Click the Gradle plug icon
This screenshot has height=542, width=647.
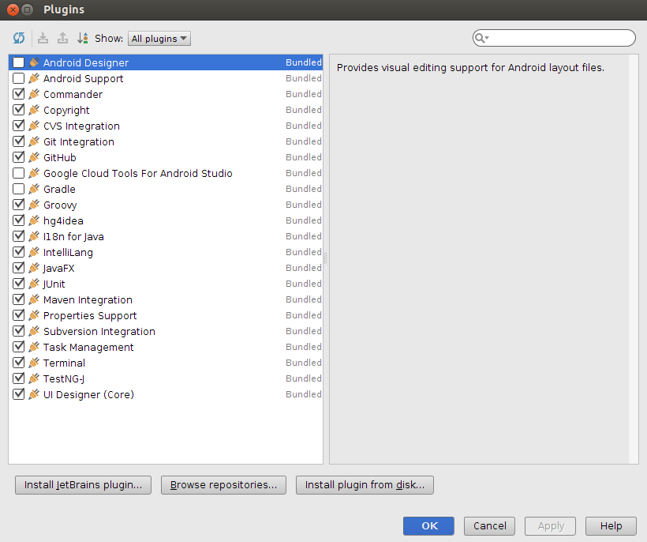coord(34,189)
